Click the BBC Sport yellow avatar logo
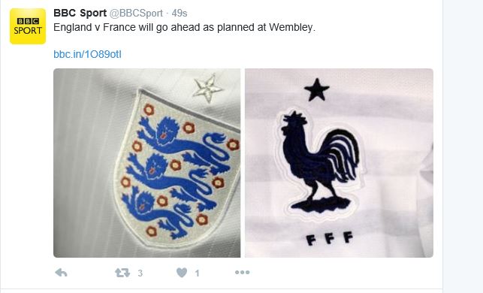483x293 pixels. click(x=28, y=26)
